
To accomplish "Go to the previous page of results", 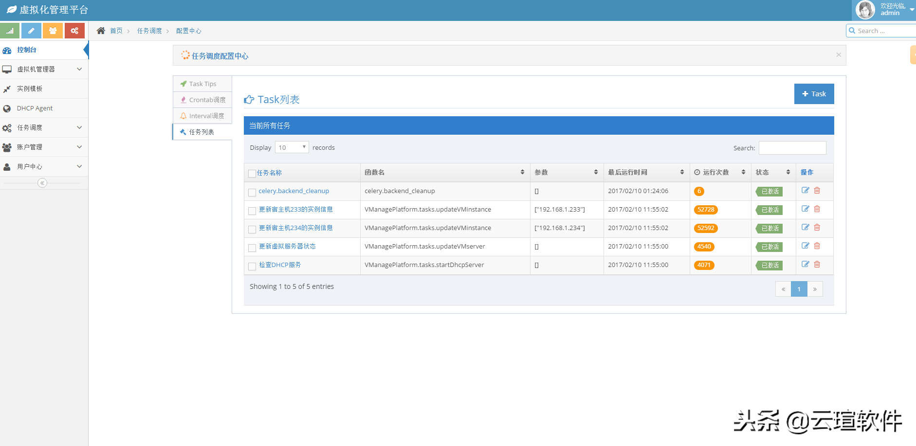I will click(783, 289).
